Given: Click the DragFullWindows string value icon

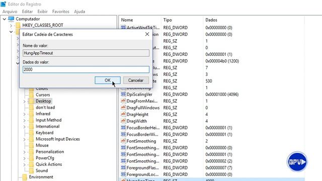Looking at the screenshot, I should coord(123,108).
